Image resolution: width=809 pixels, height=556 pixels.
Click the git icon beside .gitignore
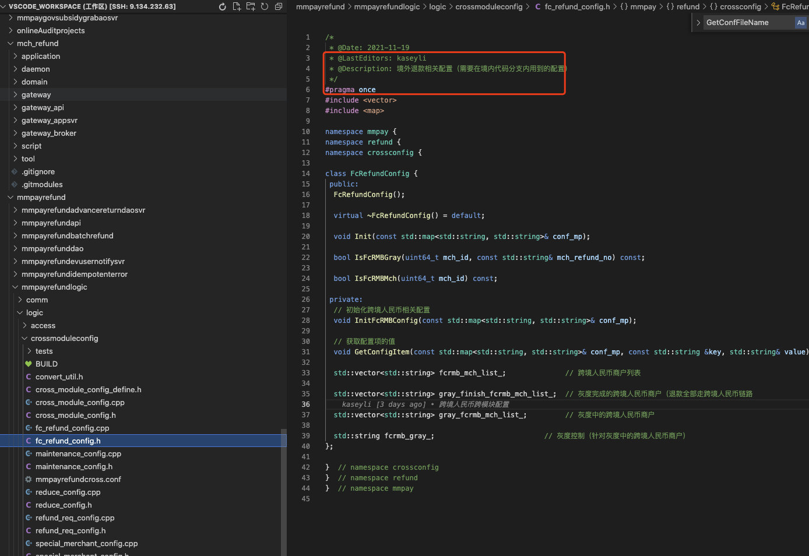[15, 171]
